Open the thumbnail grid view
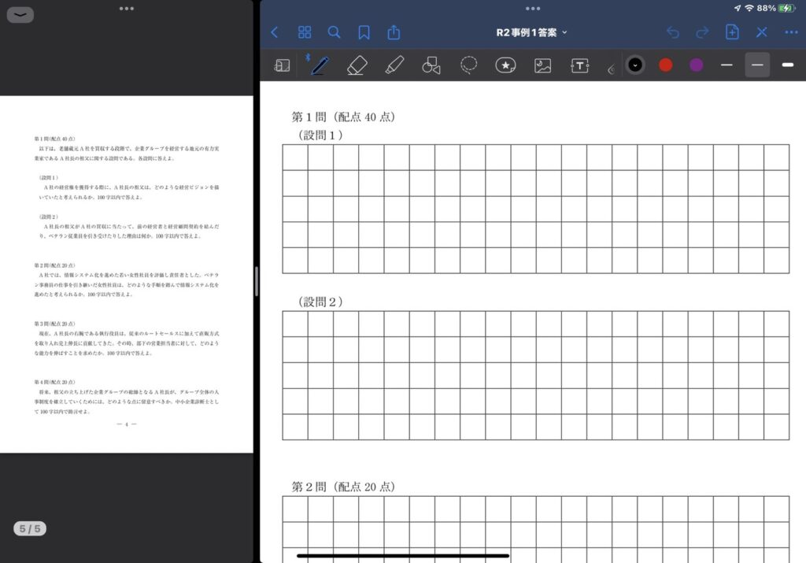The height and width of the screenshot is (563, 806). (x=305, y=32)
